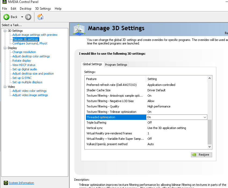Select Texture filtering Anisotropic sample row
The image size is (228, 188).
click(x=146, y=96)
